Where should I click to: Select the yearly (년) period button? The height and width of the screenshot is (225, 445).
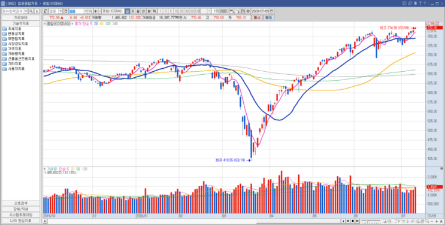tap(143, 11)
